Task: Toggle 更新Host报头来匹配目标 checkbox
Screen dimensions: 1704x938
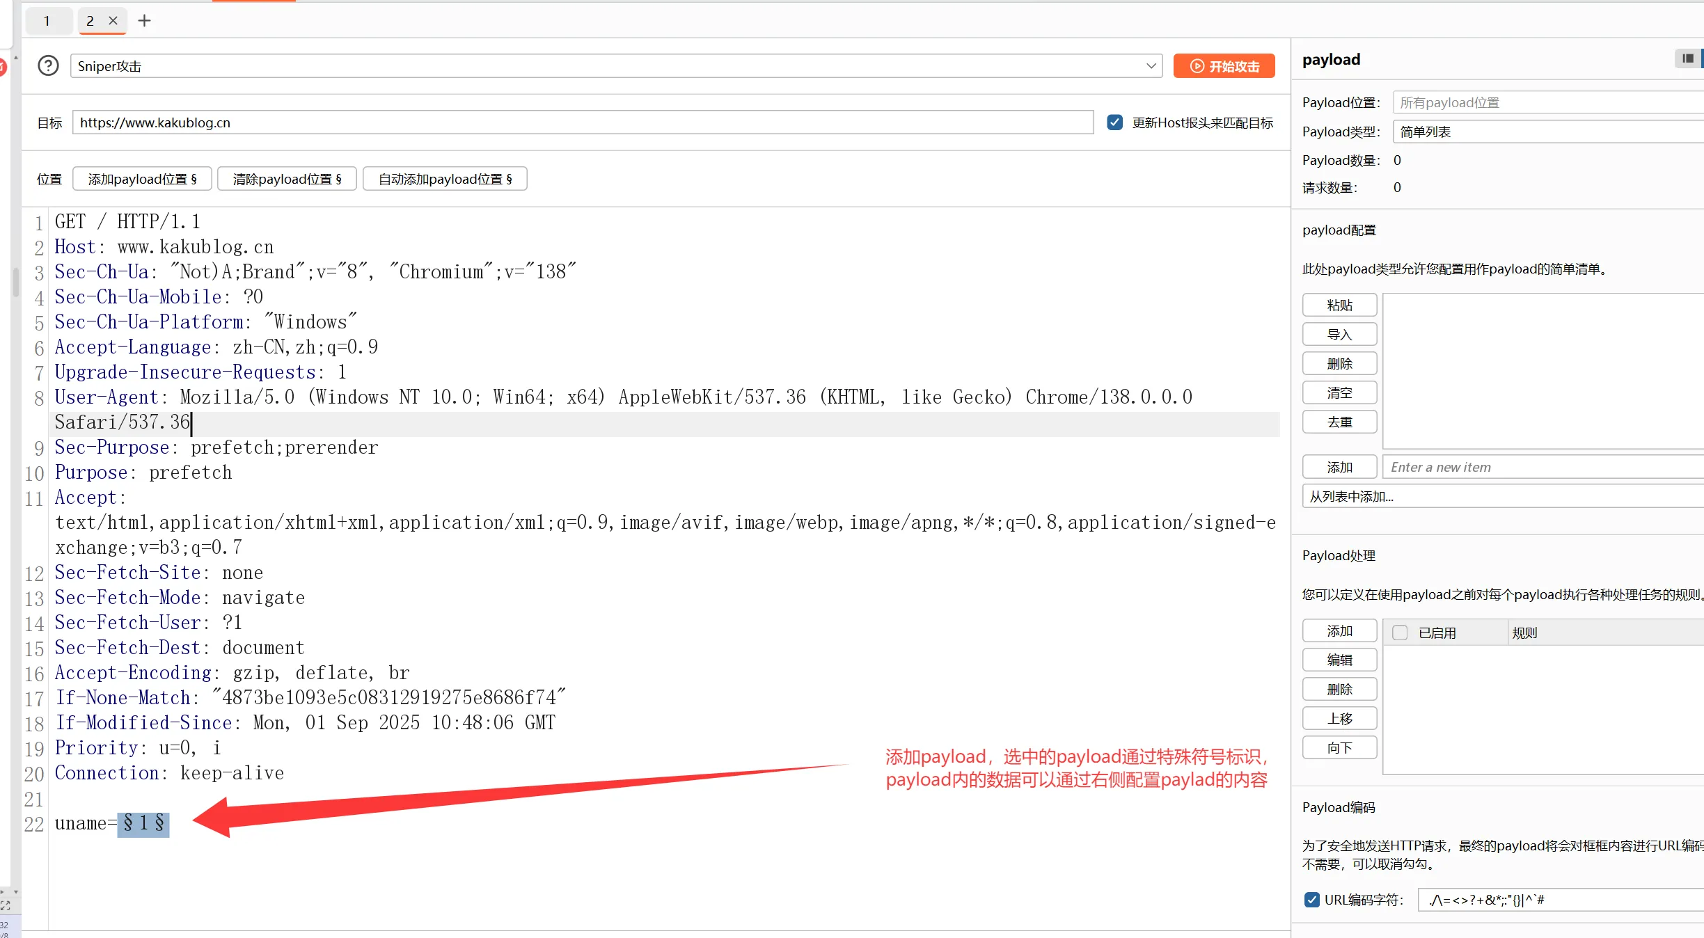Action: click(x=1114, y=122)
